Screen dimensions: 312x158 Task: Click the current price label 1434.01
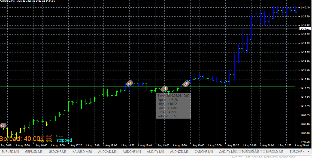305,29
